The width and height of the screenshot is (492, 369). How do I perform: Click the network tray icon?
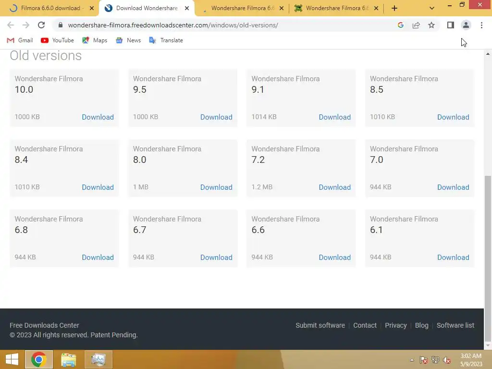[x=435, y=360]
